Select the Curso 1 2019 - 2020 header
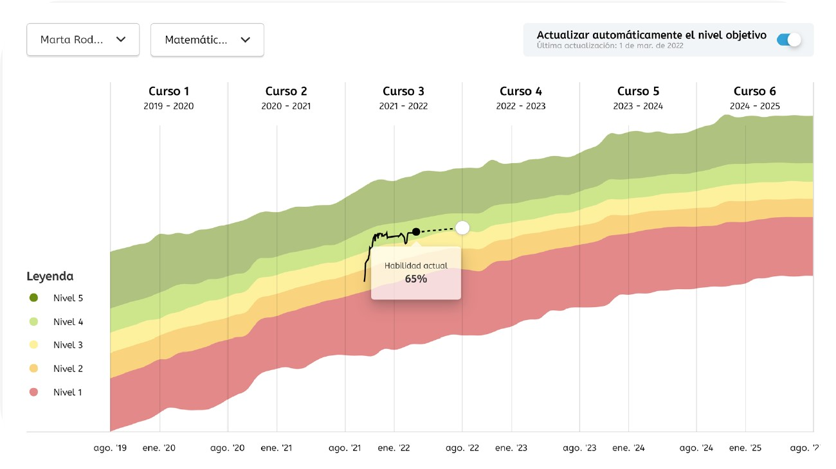Image resolution: width=836 pixels, height=469 pixels. point(168,98)
